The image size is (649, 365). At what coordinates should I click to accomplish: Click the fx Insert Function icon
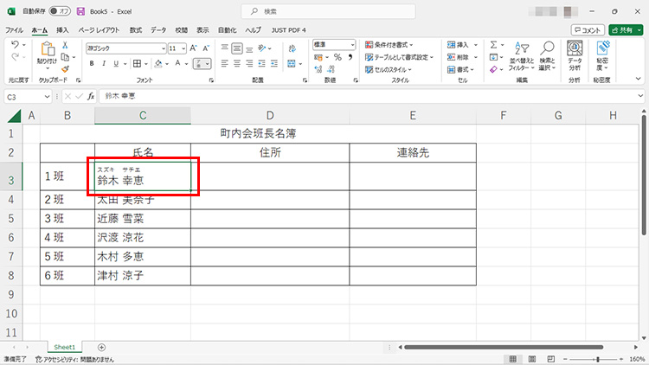[90, 97]
